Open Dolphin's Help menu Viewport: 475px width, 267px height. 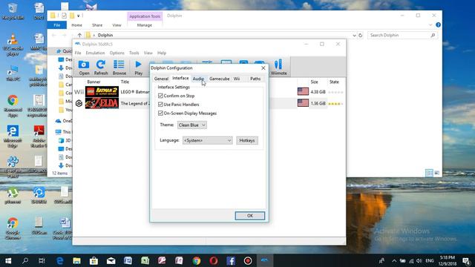(x=162, y=53)
